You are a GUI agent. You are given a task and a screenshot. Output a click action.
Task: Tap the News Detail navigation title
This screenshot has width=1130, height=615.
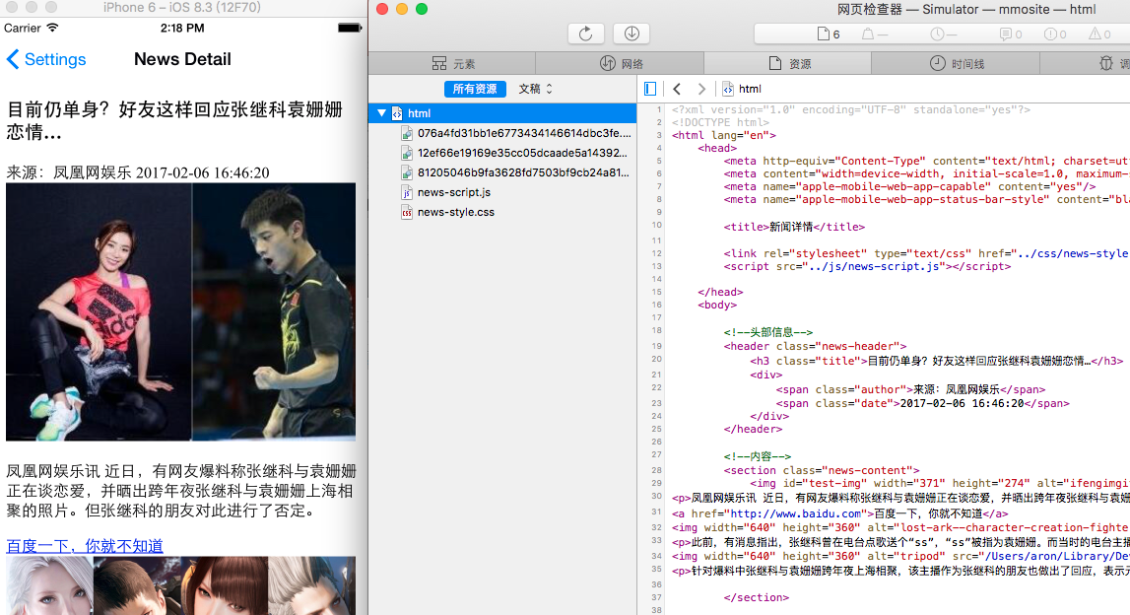182,59
